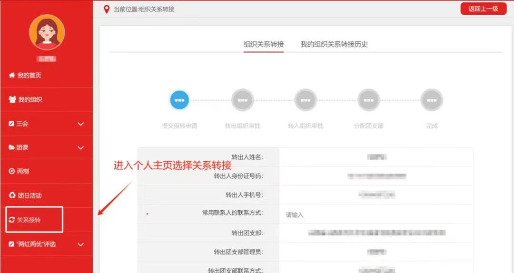Click the blue 提交接转申请 step circle
Viewport: 514px width, 273px height.
point(179,100)
